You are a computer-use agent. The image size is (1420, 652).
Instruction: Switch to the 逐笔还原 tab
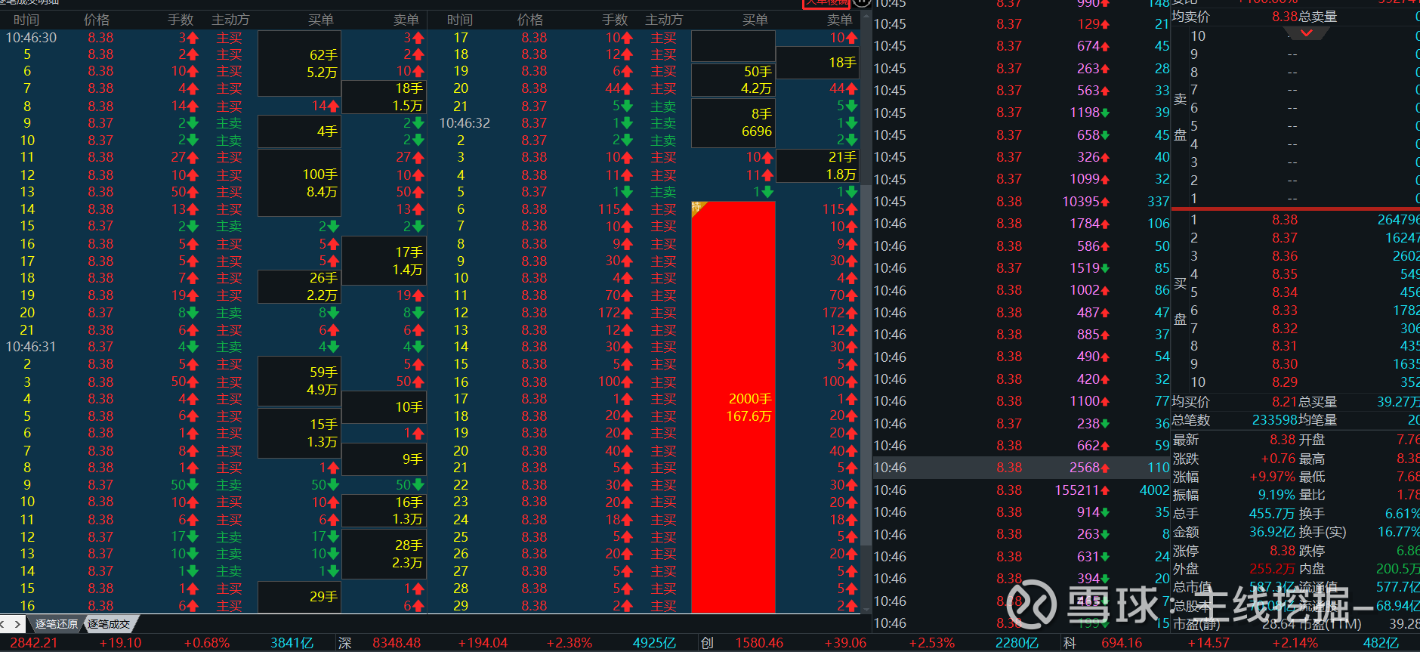tap(57, 624)
